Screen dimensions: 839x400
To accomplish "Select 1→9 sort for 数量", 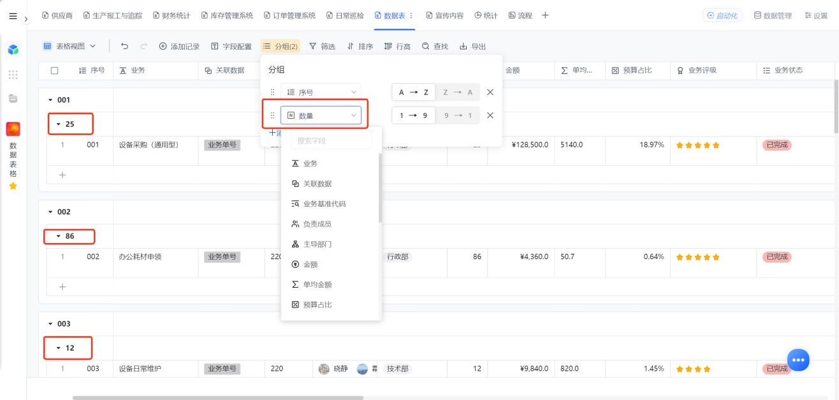I will [x=413, y=115].
